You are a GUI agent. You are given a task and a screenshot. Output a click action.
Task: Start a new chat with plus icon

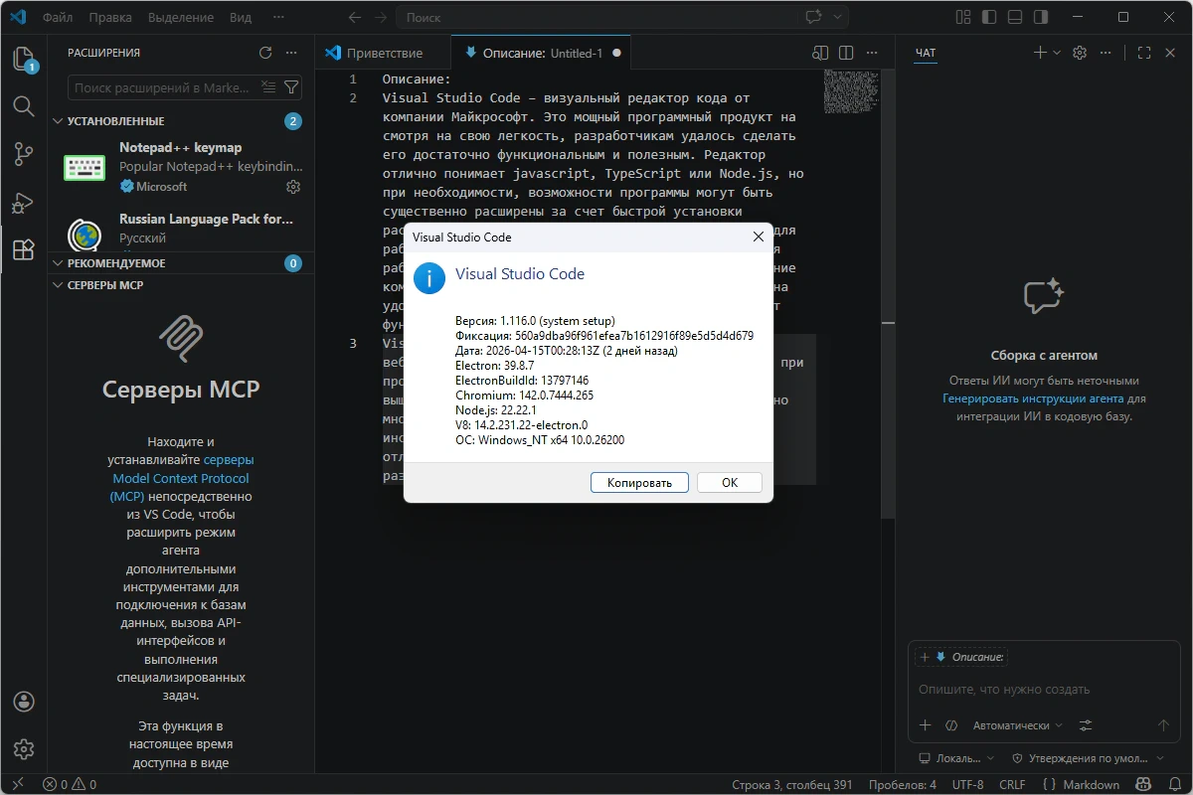[x=1040, y=53]
